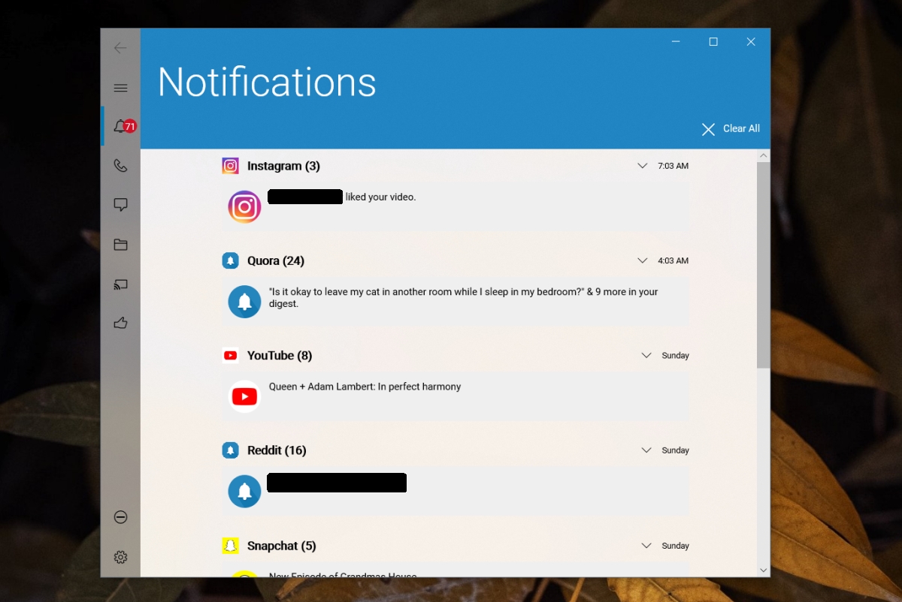Expand the Quora (24) group chevron
Viewport: 902px width, 602px height.
pyautogui.click(x=642, y=260)
